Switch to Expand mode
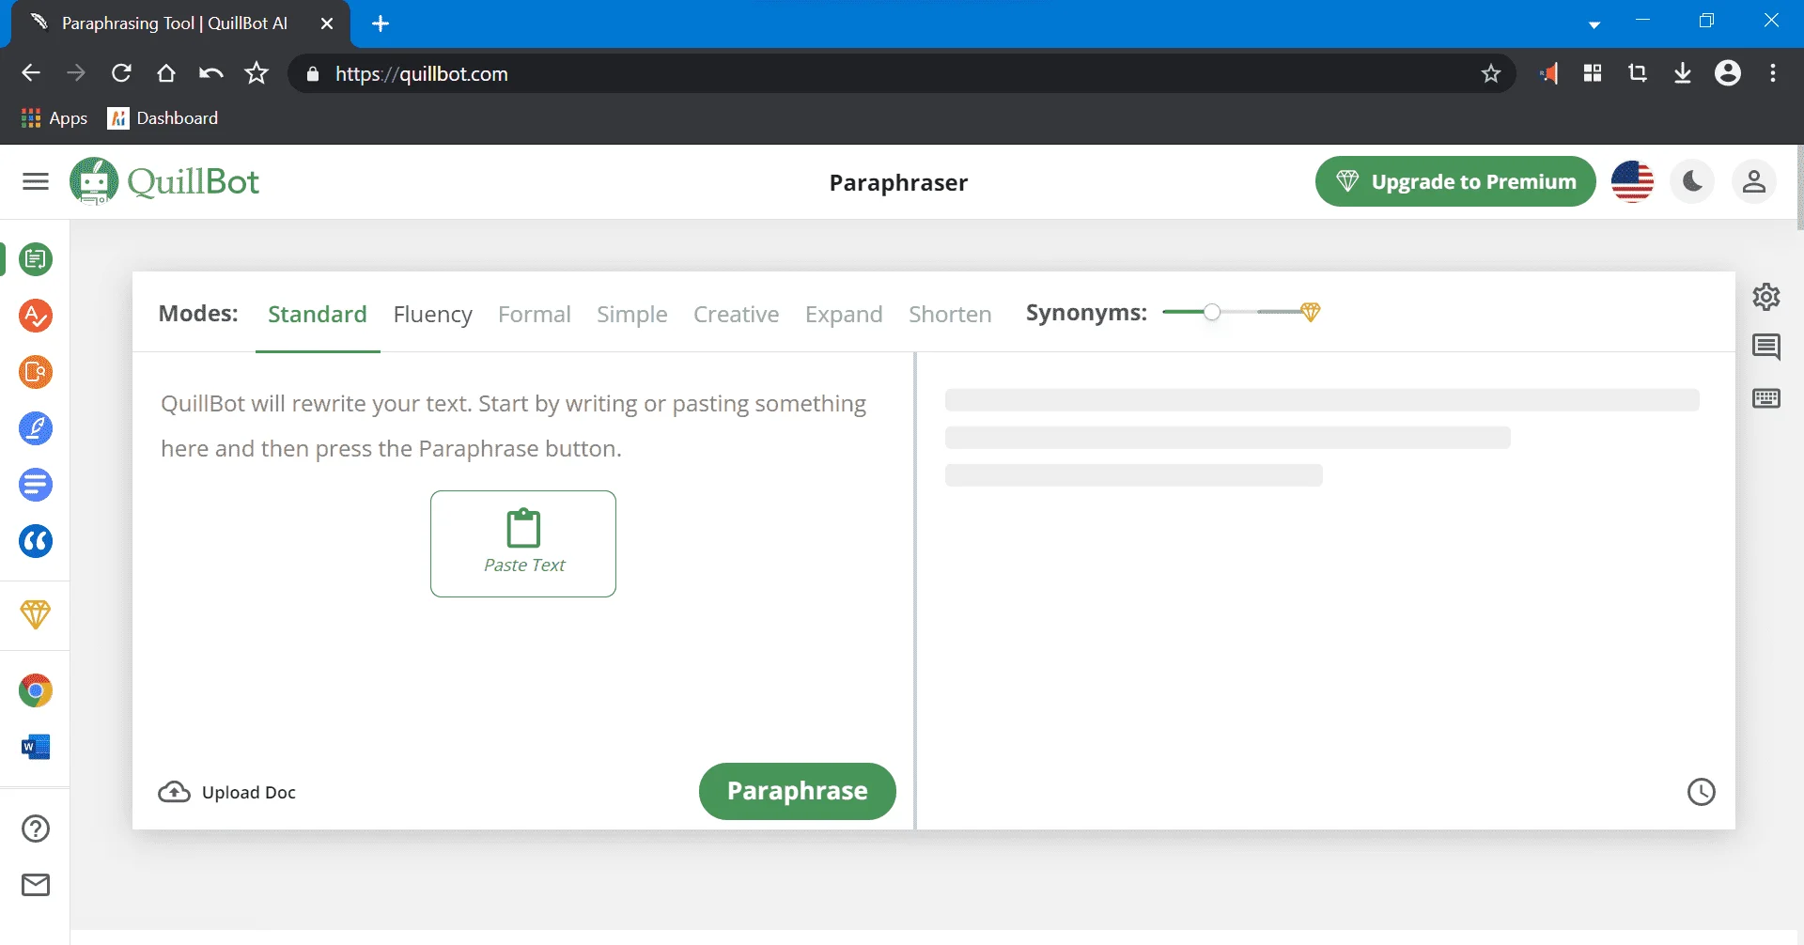 pyautogui.click(x=844, y=314)
